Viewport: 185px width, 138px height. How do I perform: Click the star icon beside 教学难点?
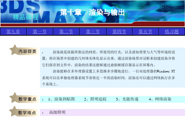(x=14, y=111)
